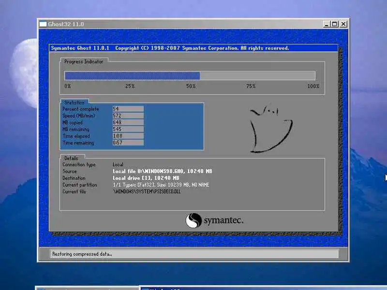Click the Percent complete value 54
The height and width of the screenshot is (290, 387).
(128, 109)
